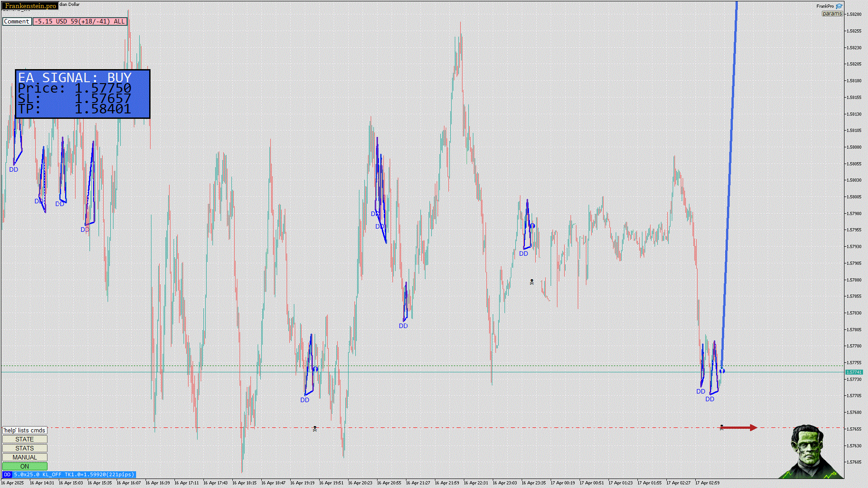
Task: Click the ALL profit summary label
Action: (x=80, y=21)
